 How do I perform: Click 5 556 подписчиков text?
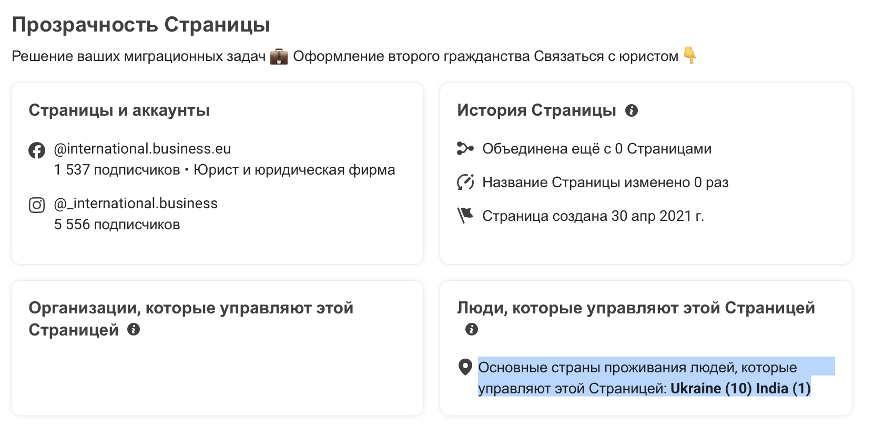(117, 225)
